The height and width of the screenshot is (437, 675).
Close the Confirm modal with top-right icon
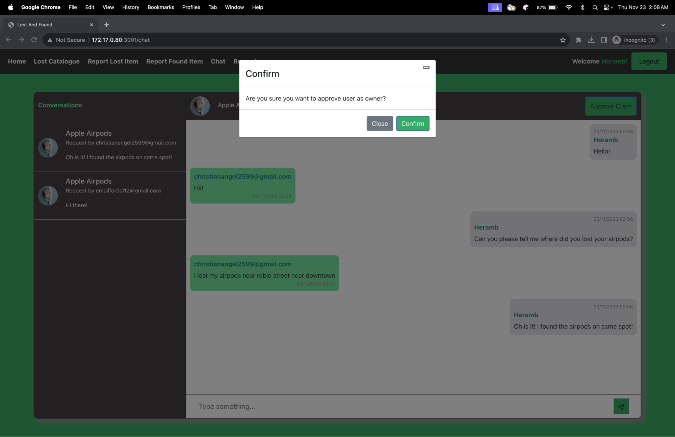[x=426, y=67]
